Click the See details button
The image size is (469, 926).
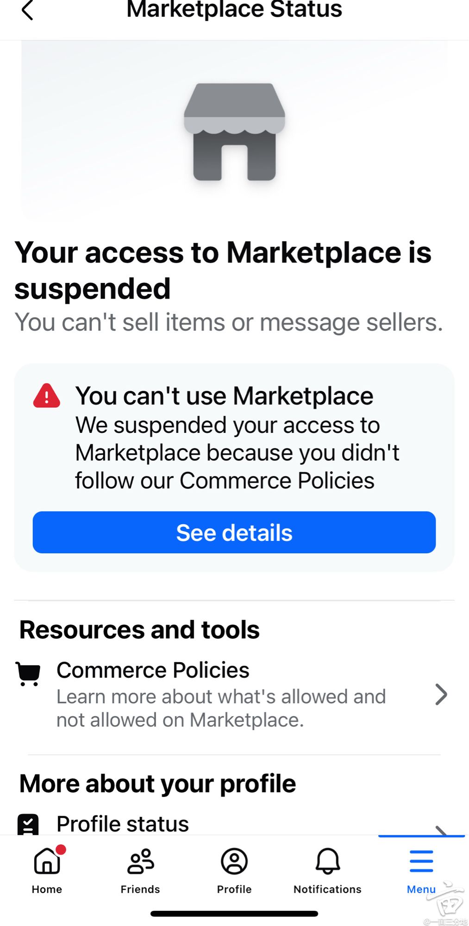tap(234, 532)
